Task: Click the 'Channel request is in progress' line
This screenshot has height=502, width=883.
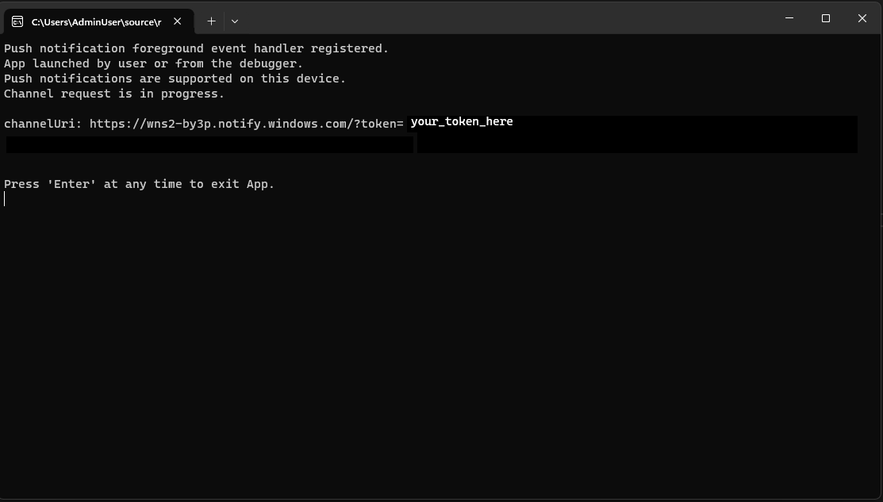Action: pyautogui.click(x=114, y=94)
